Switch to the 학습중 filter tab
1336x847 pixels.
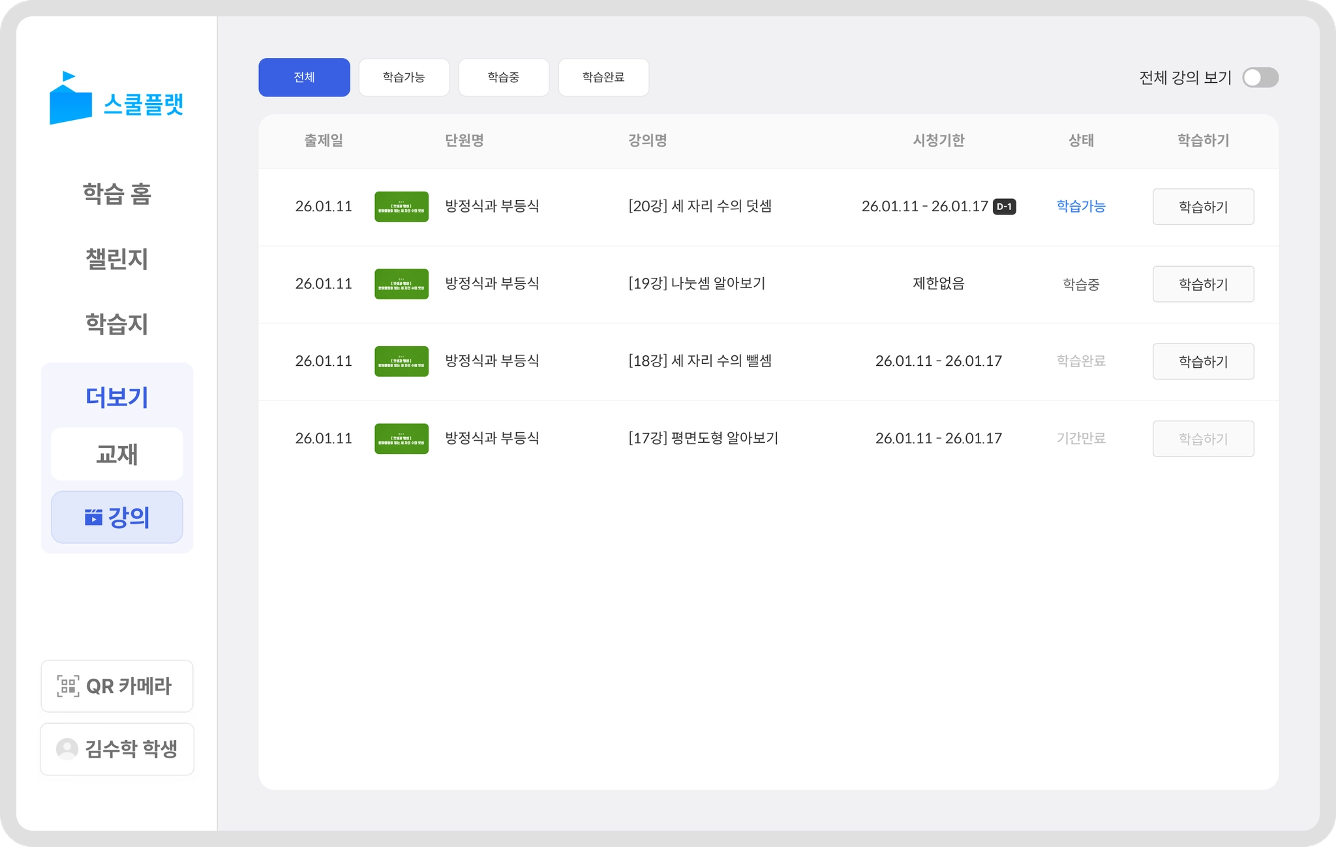click(504, 78)
